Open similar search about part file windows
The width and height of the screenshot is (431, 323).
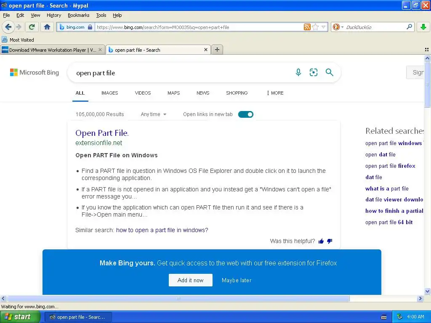pos(162,230)
